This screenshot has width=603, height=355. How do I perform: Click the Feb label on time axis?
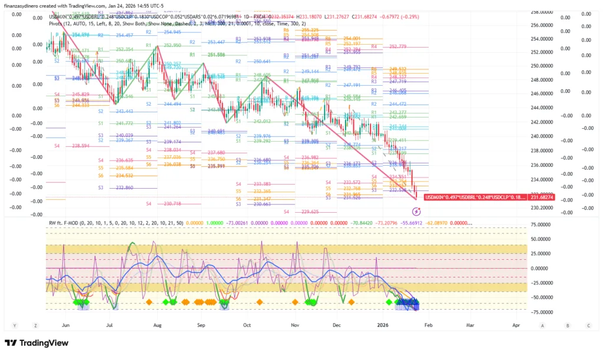tap(428, 324)
